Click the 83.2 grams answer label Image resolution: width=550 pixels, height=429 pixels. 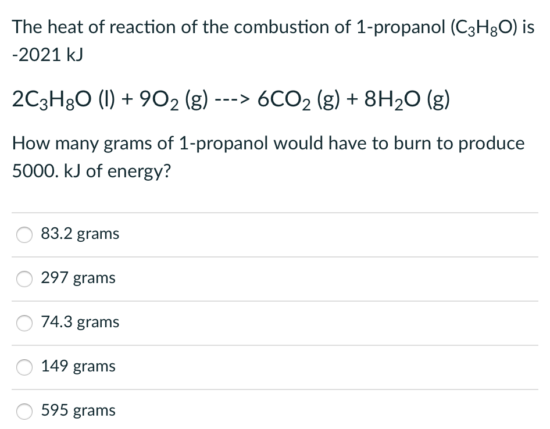click(80, 234)
